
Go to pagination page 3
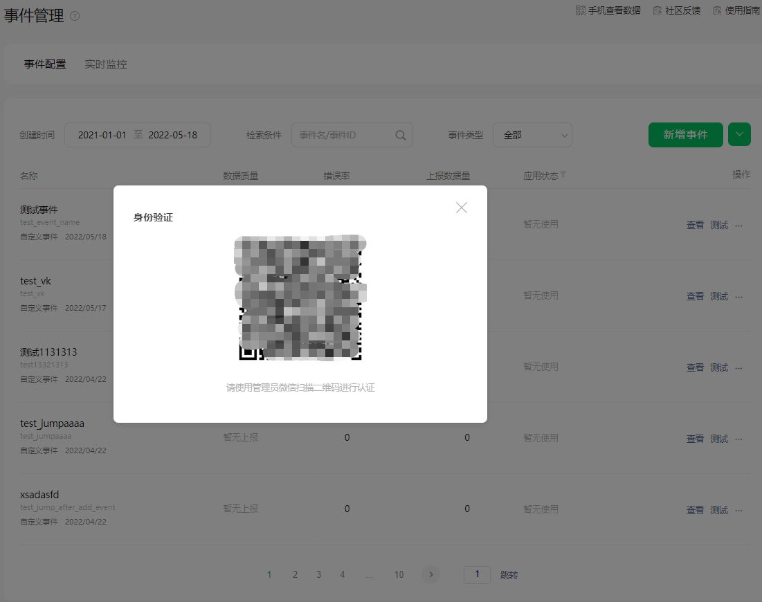[319, 575]
